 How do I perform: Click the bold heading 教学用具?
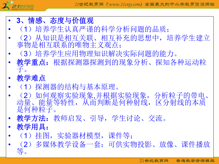tap(31, 127)
